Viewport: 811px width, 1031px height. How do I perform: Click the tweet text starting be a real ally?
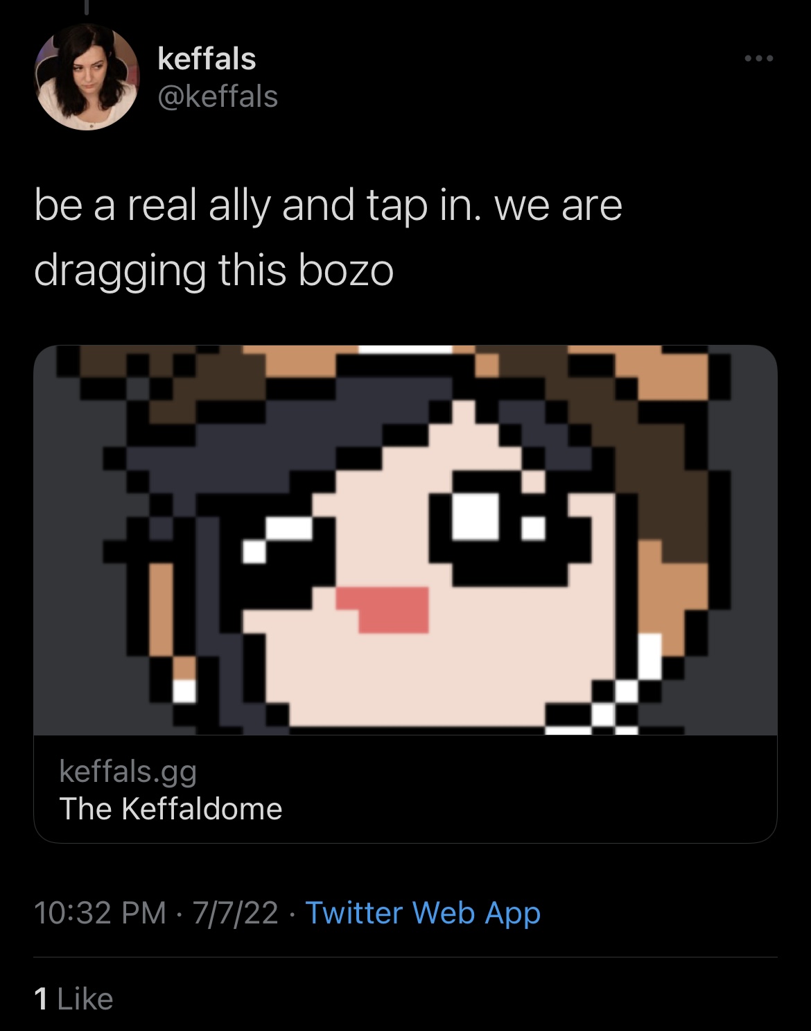click(x=328, y=238)
